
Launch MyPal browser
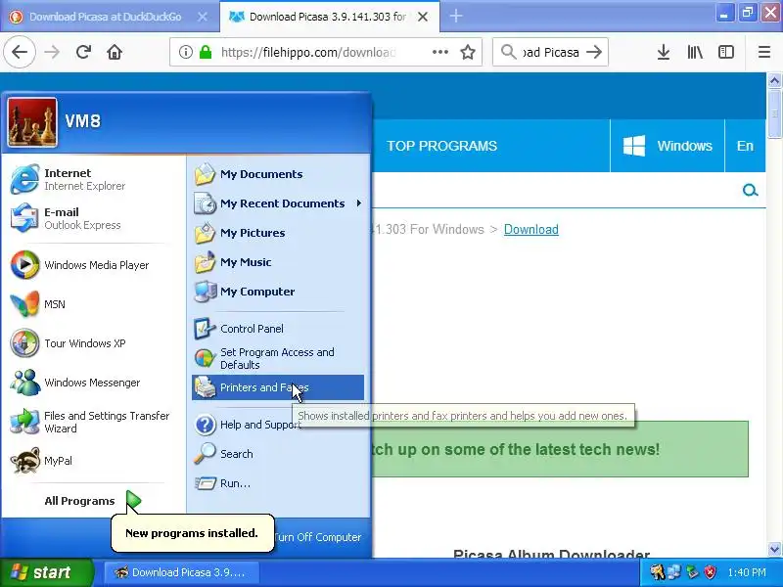[93, 461]
